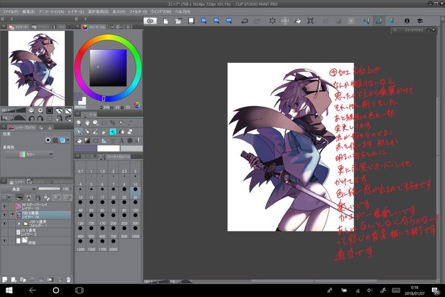This screenshot has height=297, width=445.
Task: Open the ヘルプ(H) menu
Action: pyautogui.click(x=183, y=12)
